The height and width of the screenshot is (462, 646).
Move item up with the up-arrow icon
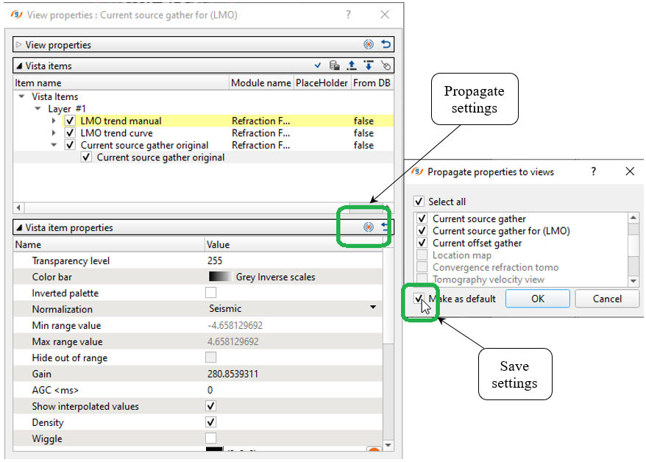(x=352, y=65)
